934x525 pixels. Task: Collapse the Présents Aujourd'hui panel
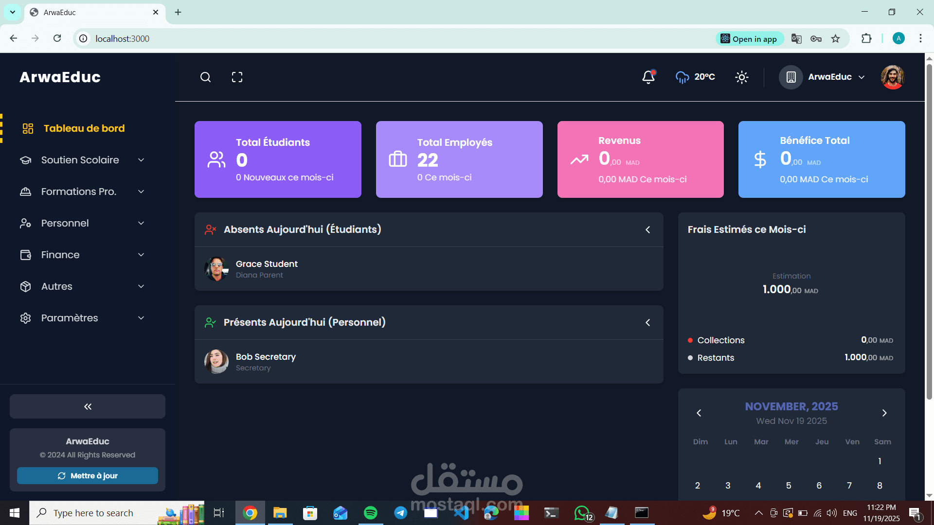coord(647,323)
